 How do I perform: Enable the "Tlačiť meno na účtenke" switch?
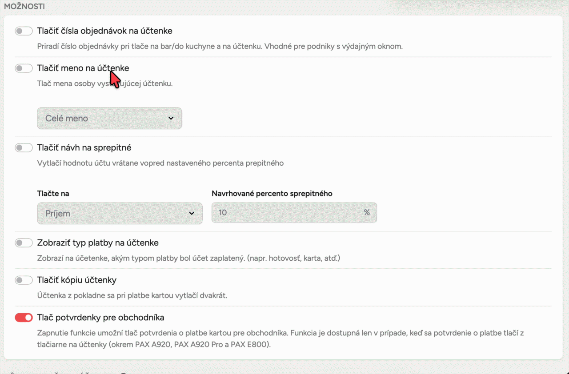pyautogui.click(x=24, y=68)
